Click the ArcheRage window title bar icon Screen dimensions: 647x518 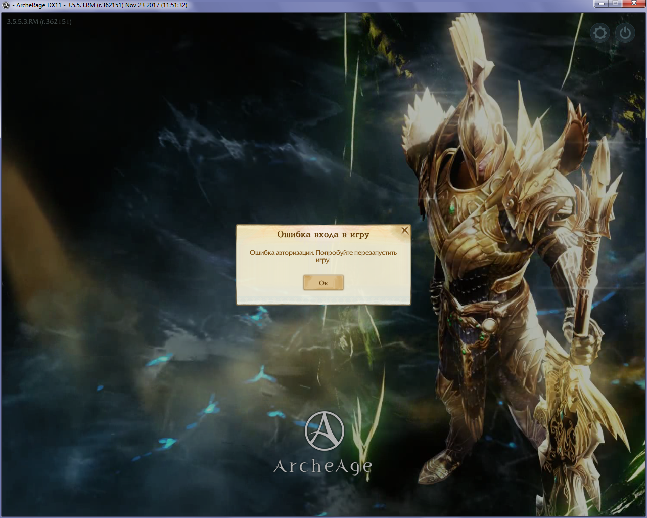[6, 5]
